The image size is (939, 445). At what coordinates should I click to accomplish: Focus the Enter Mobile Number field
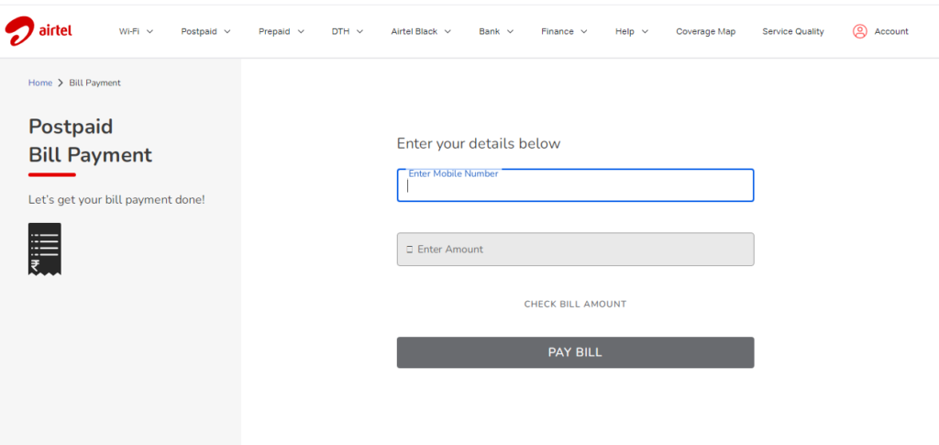575,185
